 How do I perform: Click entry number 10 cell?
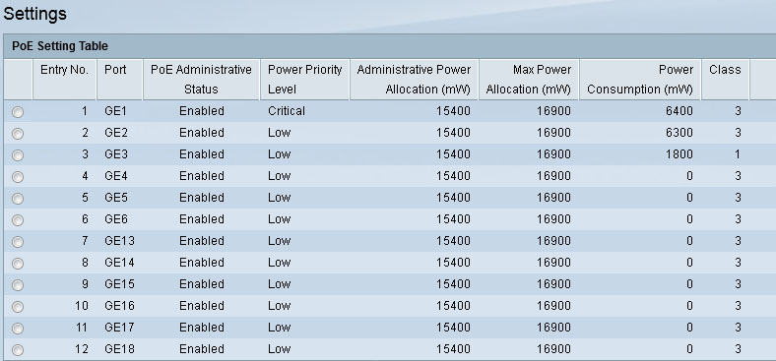click(x=82, y=306)
